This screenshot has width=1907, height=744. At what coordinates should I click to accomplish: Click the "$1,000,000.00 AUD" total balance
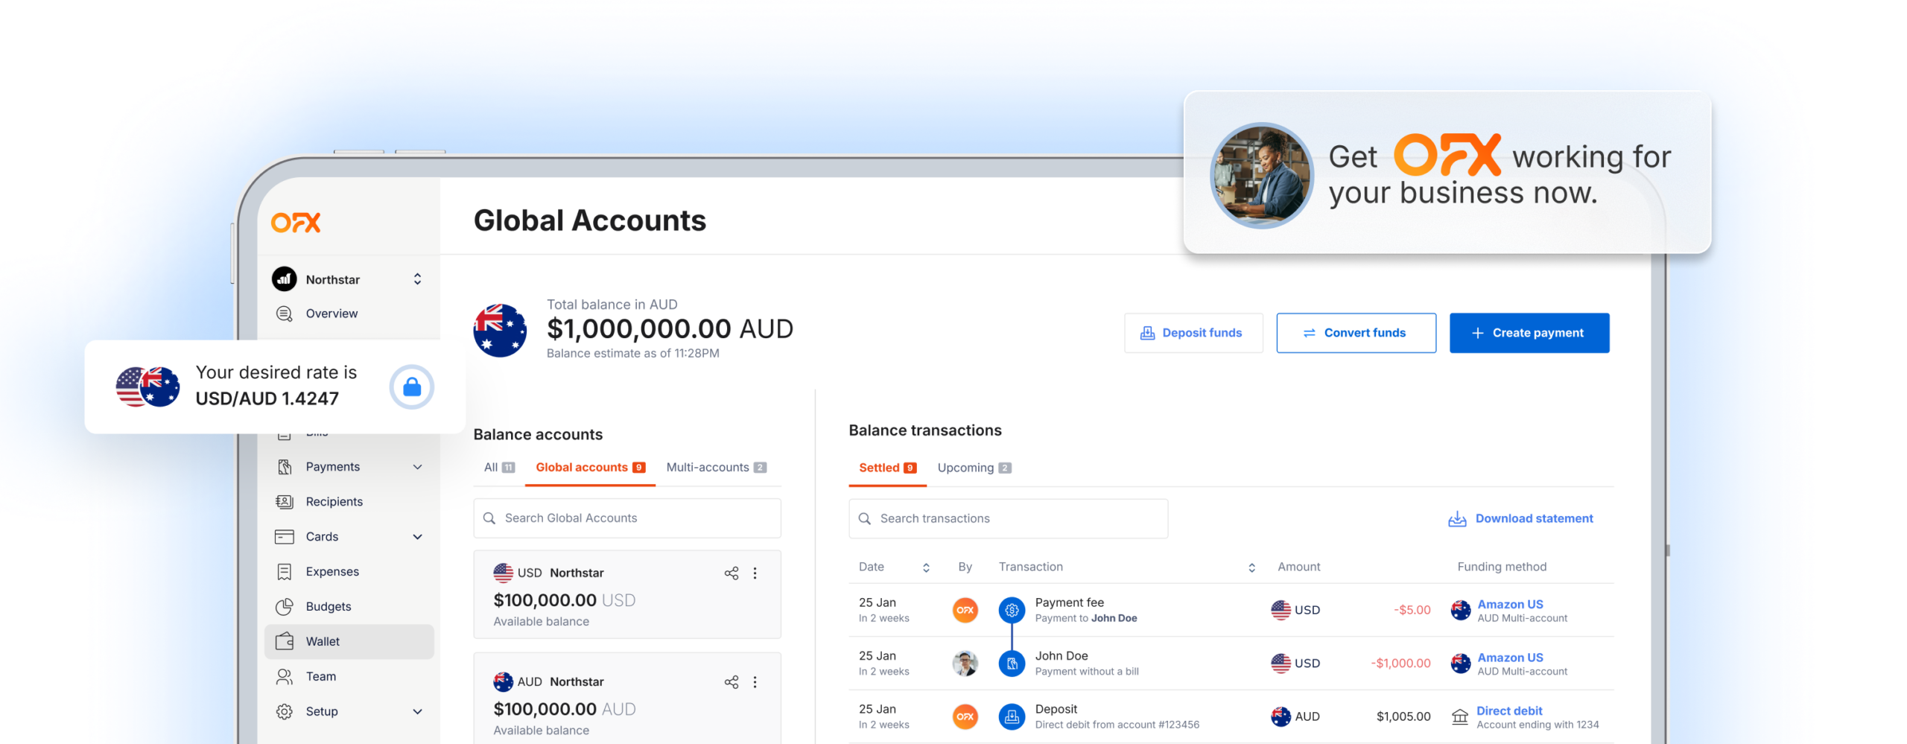[670, 329]
